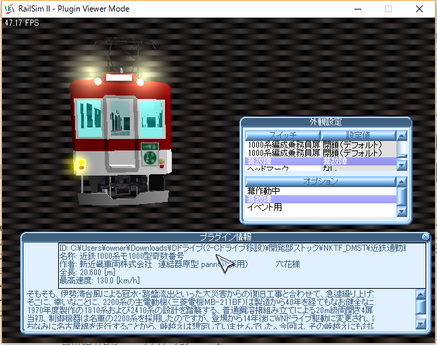This screenshot has height=345, width=437.
Task: Select the ヘッドマーク switch row
Action: coord(321,168)
